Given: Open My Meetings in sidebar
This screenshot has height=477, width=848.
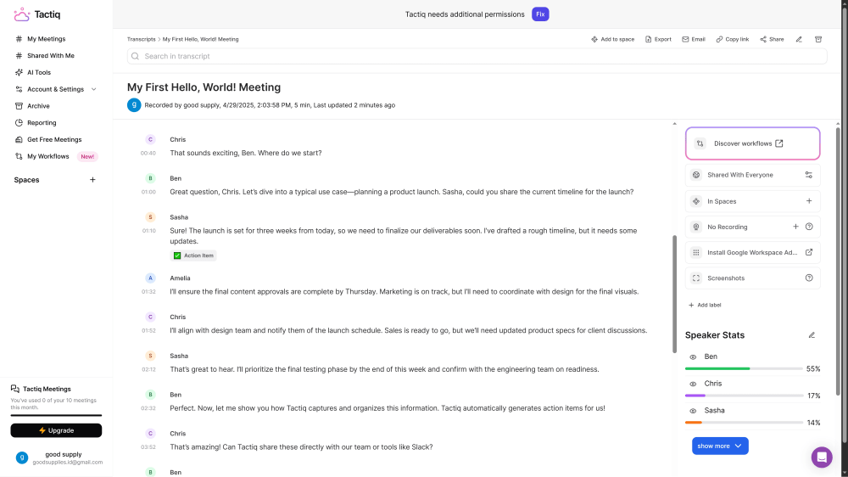Looking at the screenshot, I should coord(46,39).
